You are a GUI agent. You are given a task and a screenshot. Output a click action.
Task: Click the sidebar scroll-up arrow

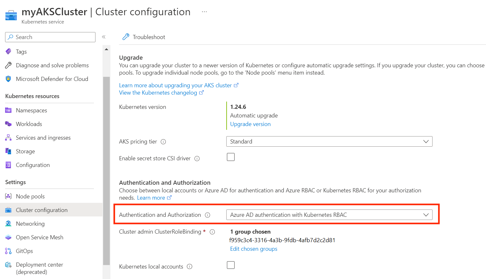(x=107, y=50)
